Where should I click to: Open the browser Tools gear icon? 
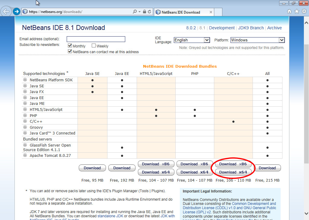pos(304,11)
